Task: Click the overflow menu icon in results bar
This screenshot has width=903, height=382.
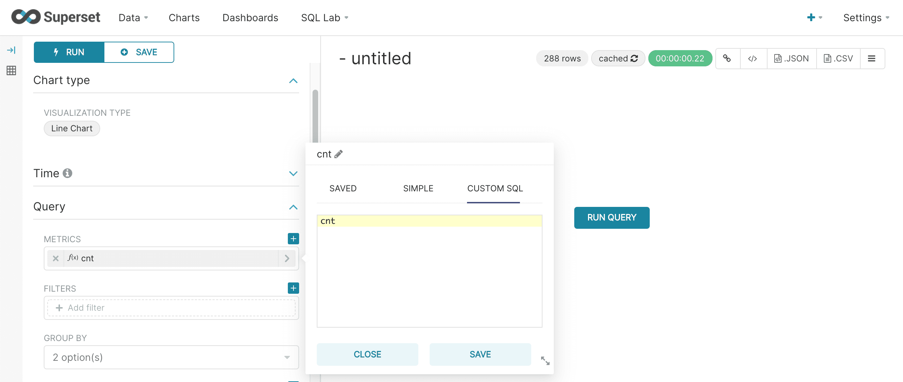Action: (873, 58)
